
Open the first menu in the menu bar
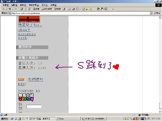pos(6,5)
